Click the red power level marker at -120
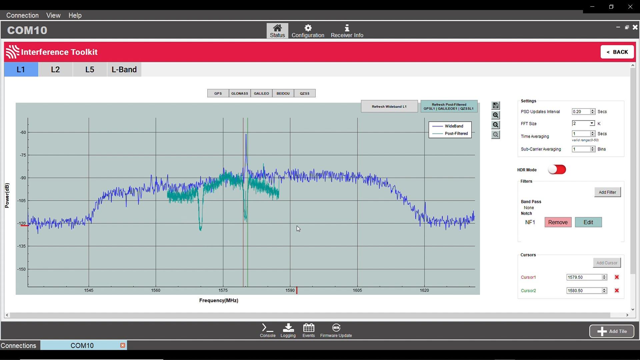Viewport: 640px width, 360px height. 24,226
